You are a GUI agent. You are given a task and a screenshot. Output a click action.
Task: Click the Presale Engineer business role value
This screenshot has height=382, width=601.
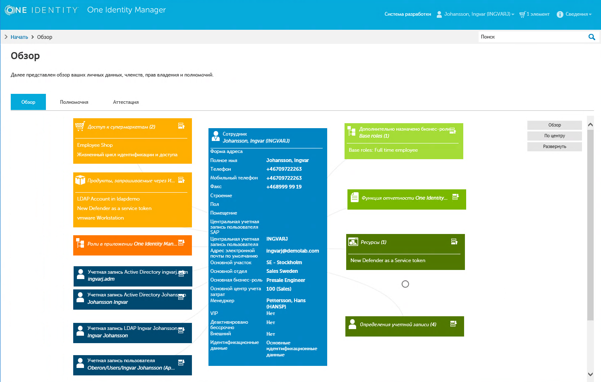[286, 280]
